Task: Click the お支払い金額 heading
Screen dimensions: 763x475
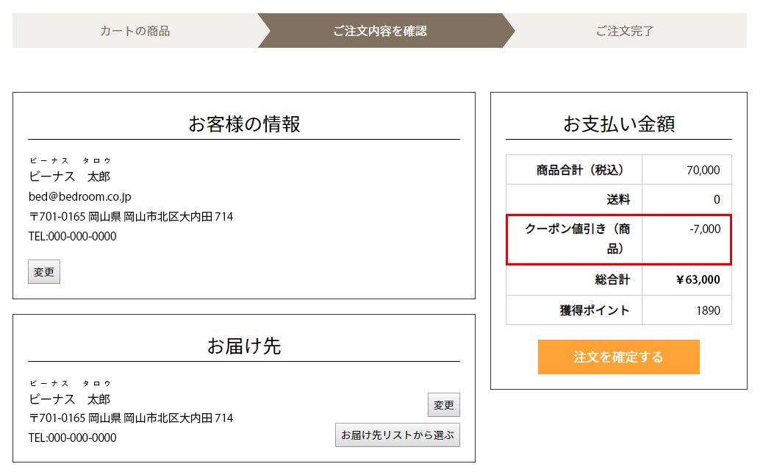Action: point(618,124)
